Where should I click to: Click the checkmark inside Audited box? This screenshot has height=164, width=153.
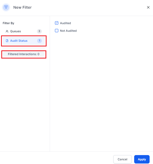tap(56, 23)
